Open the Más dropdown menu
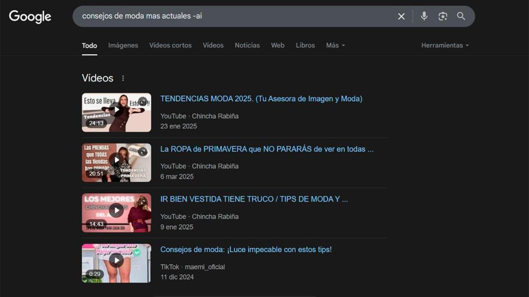The height and width of the screenshot is (297, 529). pos(335,45)
